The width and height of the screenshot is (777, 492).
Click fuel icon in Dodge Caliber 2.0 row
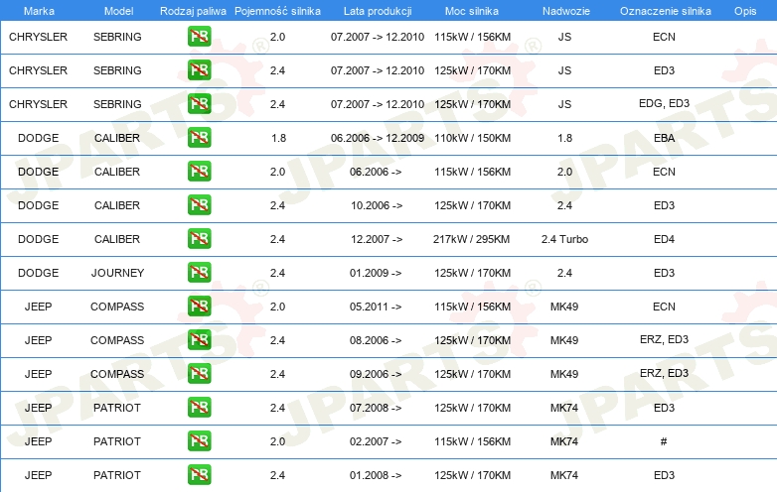click(x=199, y=171)
